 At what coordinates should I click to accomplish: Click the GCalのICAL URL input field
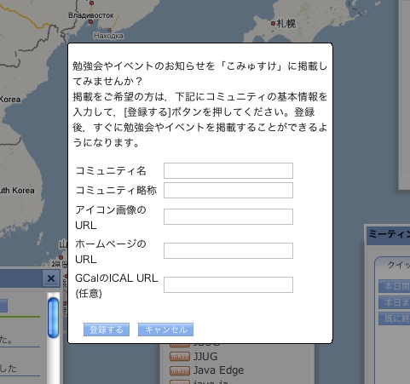pyautogui.click(x=228, y=284)
